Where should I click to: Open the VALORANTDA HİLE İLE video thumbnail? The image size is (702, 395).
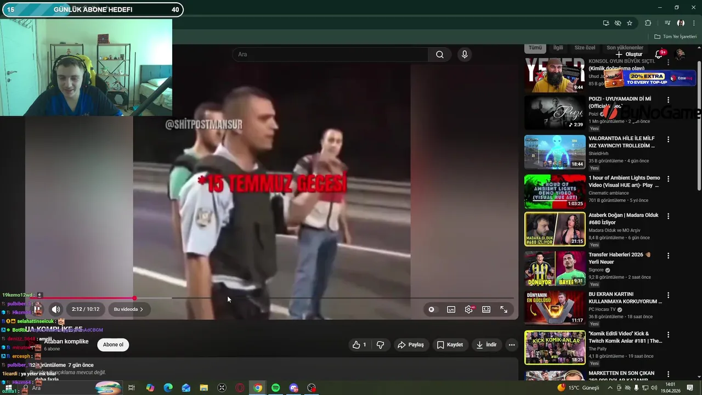point(555,152)
